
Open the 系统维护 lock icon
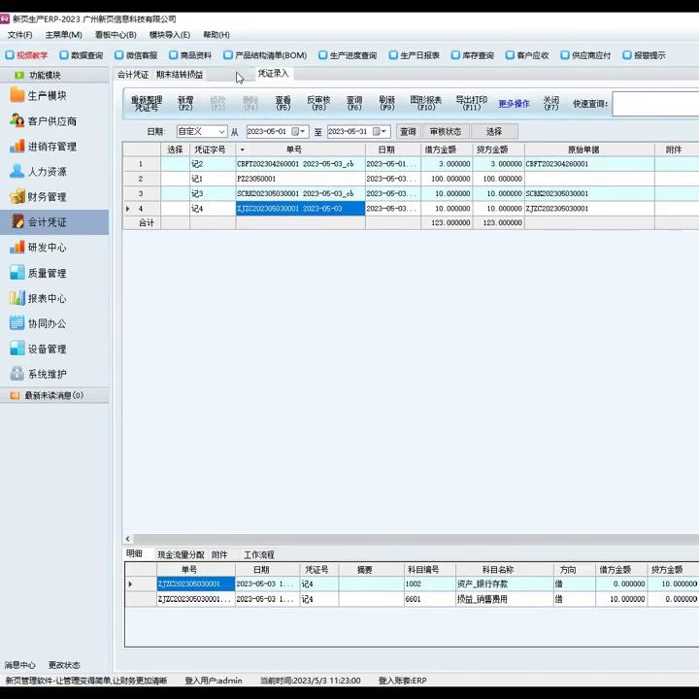click(17, 374)
